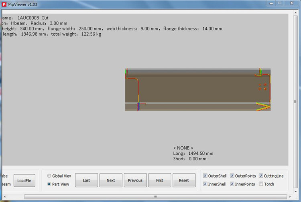Screen dimensions: 301x202
Task: Go to the Last part
Action: coord(86,180)
